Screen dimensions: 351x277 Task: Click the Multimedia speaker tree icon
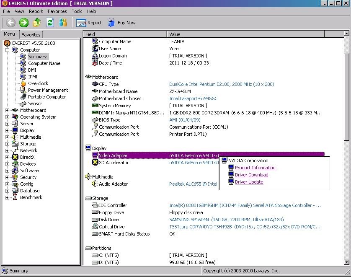point(15,137)
